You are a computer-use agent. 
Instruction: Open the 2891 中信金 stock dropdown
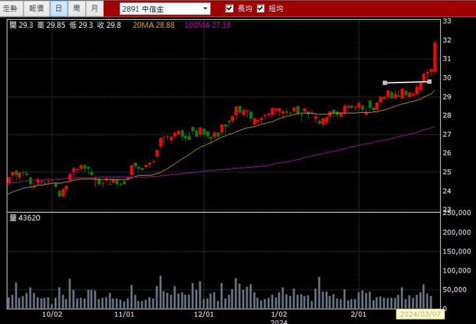click(165, 9)
